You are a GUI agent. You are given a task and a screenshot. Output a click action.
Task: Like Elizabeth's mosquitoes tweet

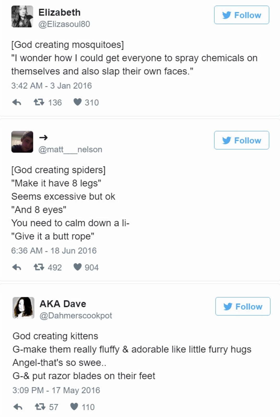point(77,102)
